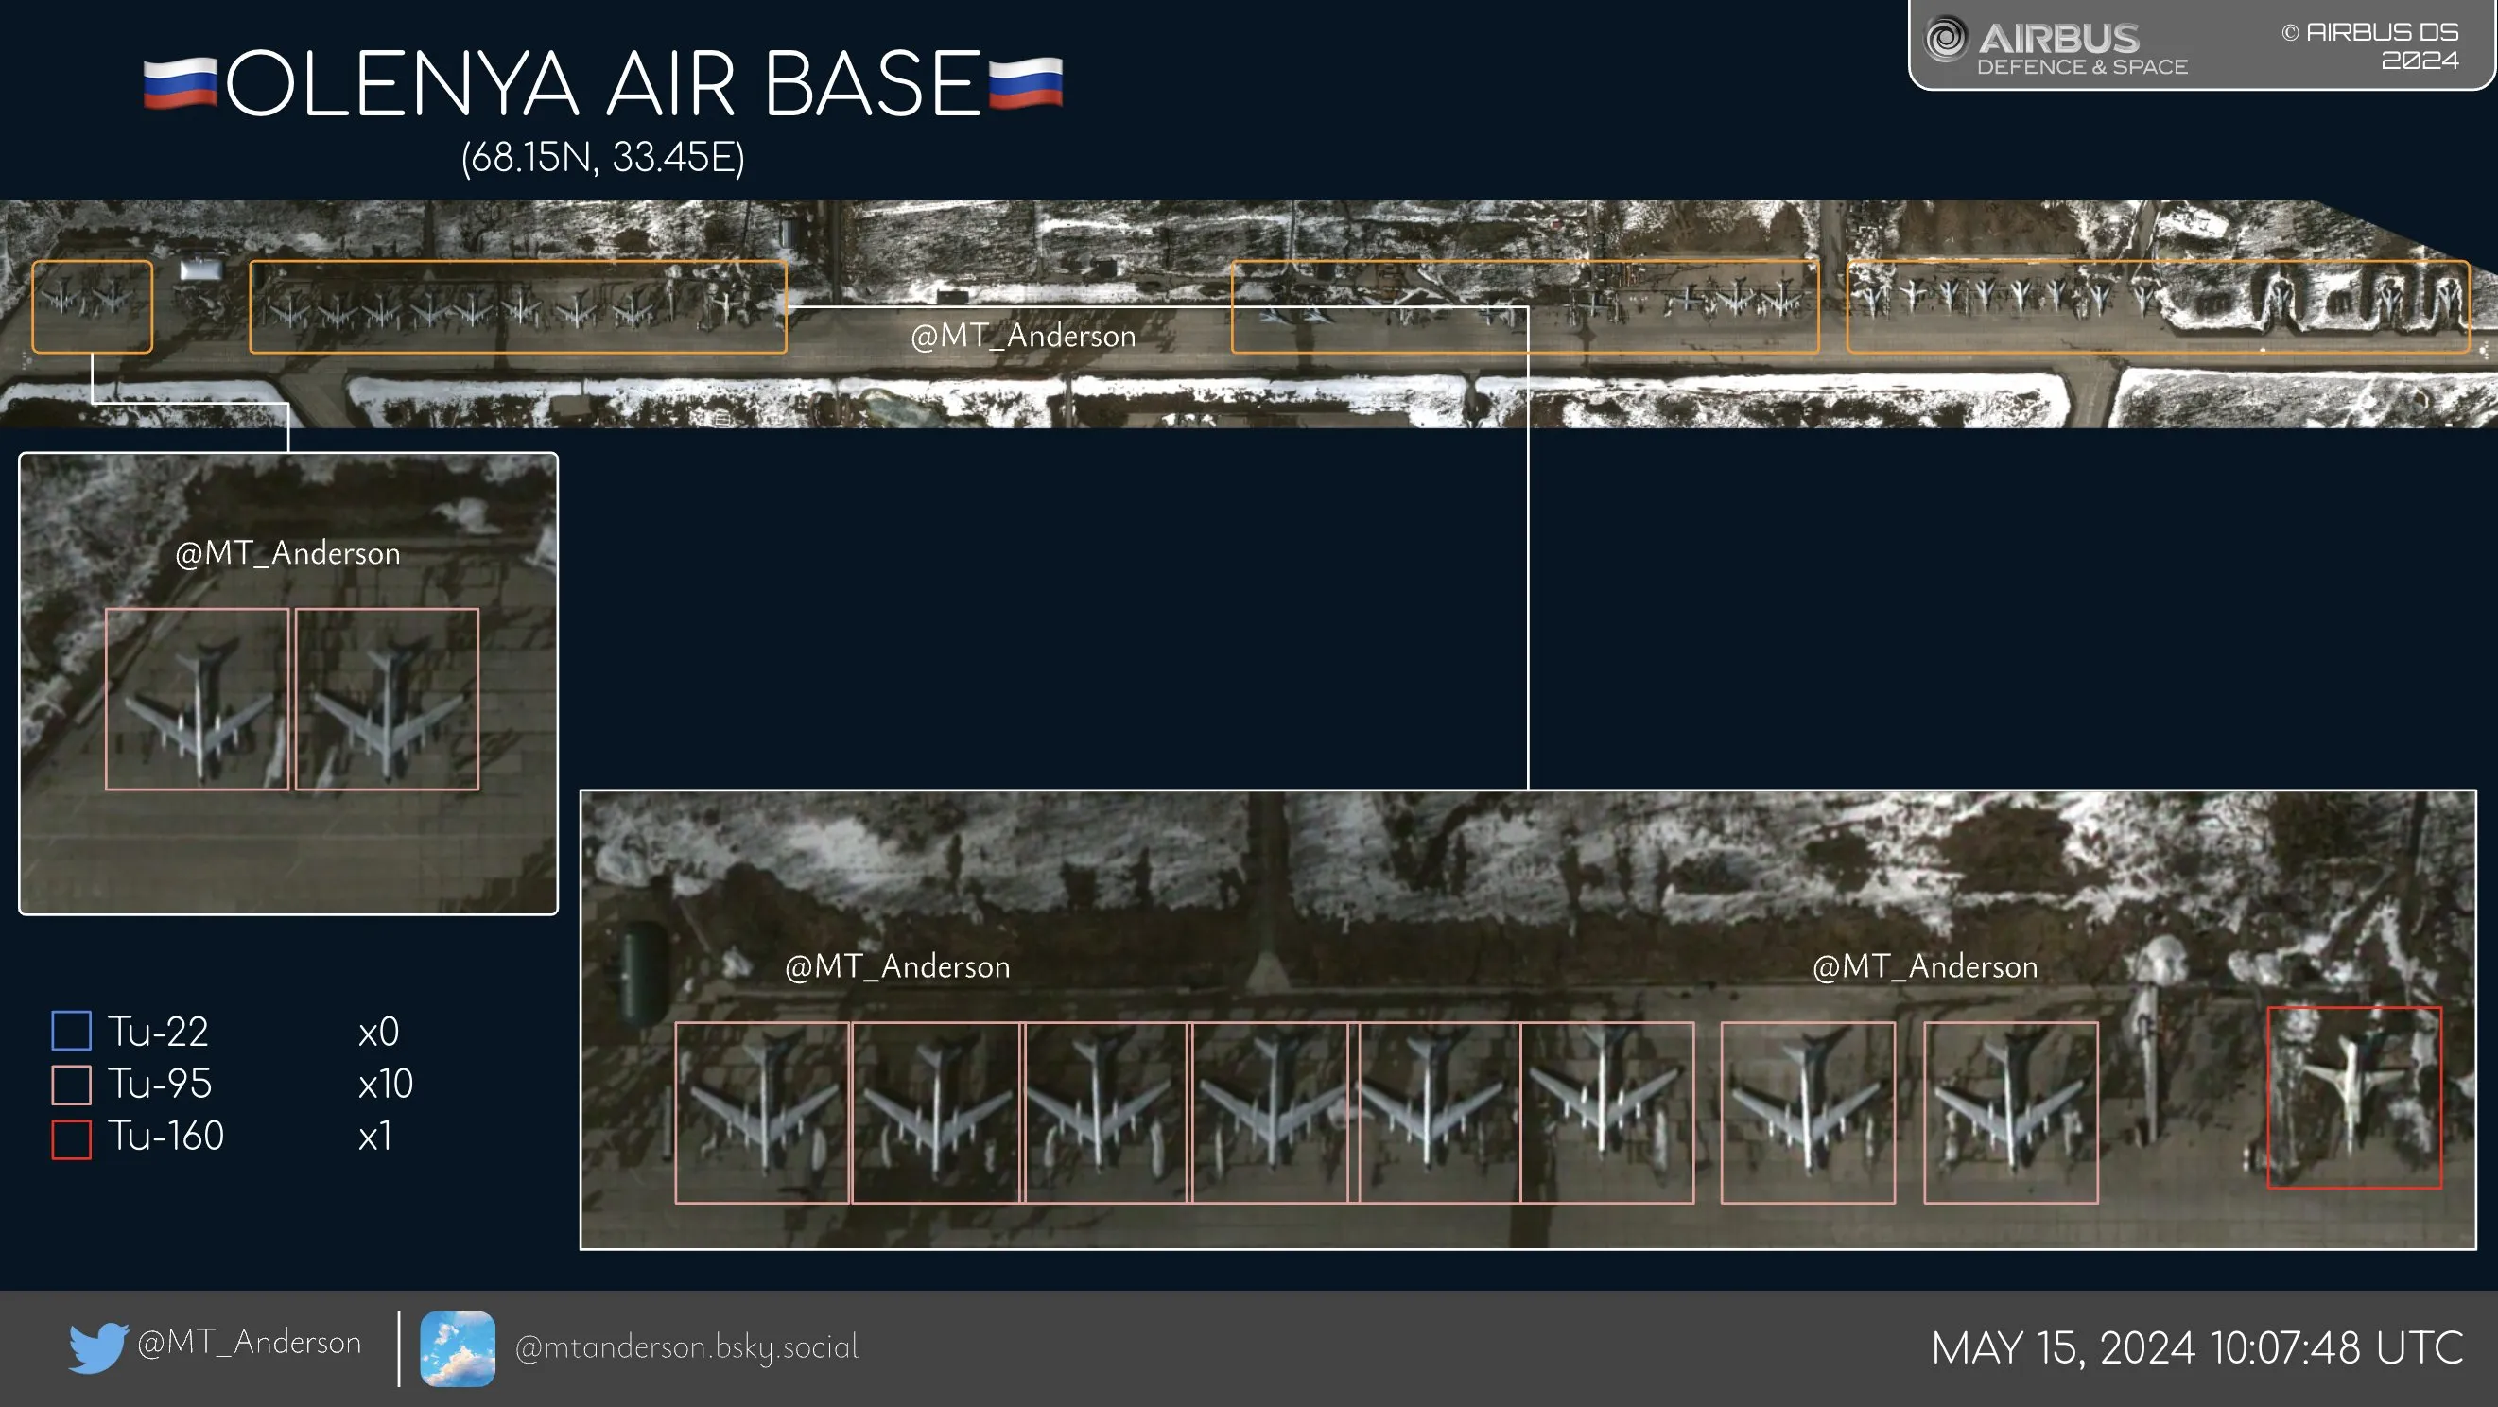Click the Tu-95 x10 count text
Viewport: 2498px width, 1407px height.
(385, 1085)
